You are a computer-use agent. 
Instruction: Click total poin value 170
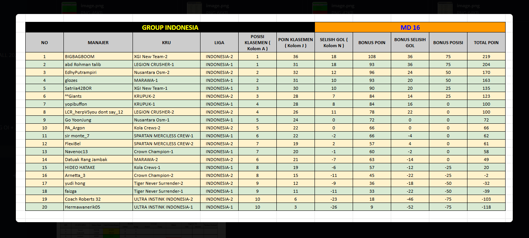486,72
